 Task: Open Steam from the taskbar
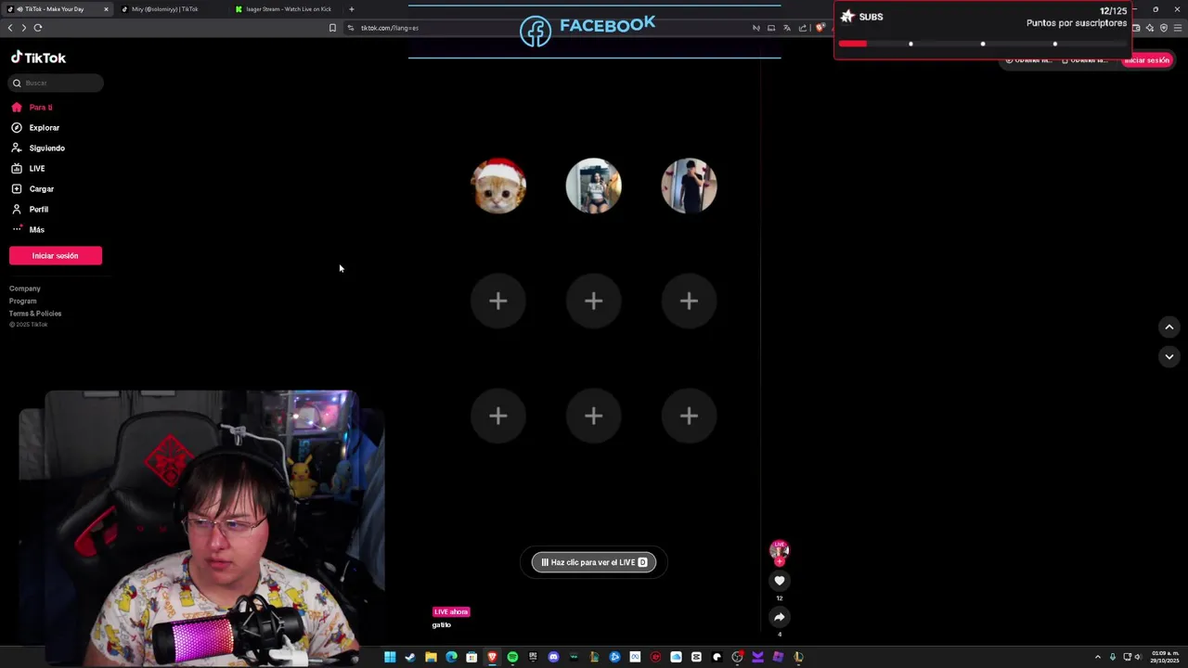[410, 657]
